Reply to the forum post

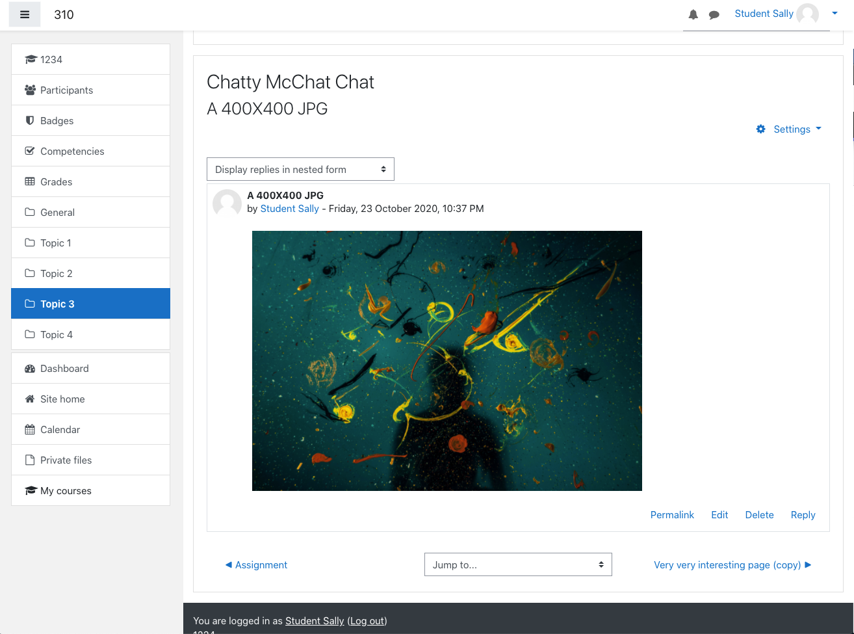803,514
